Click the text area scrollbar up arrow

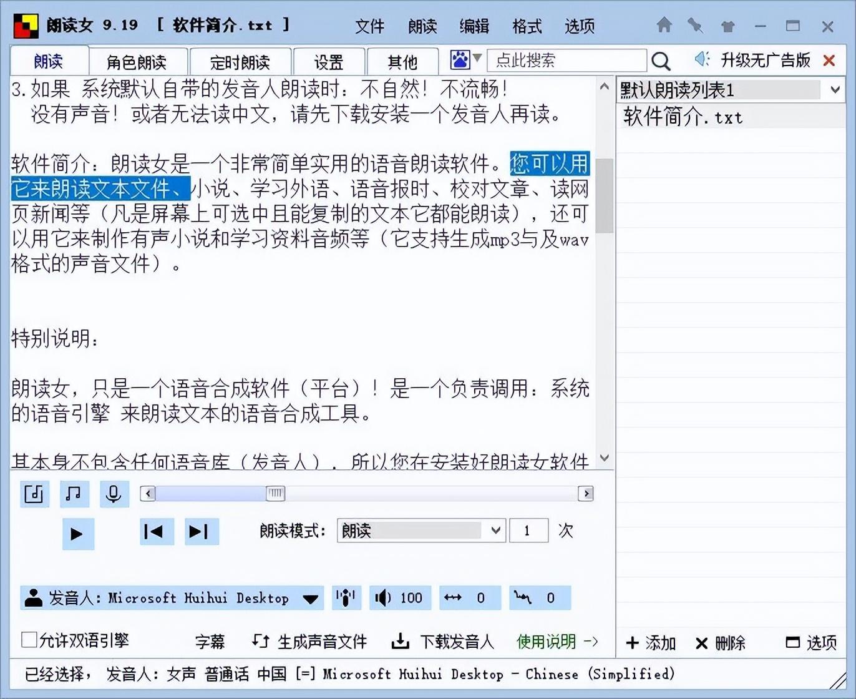pos(604,87)
